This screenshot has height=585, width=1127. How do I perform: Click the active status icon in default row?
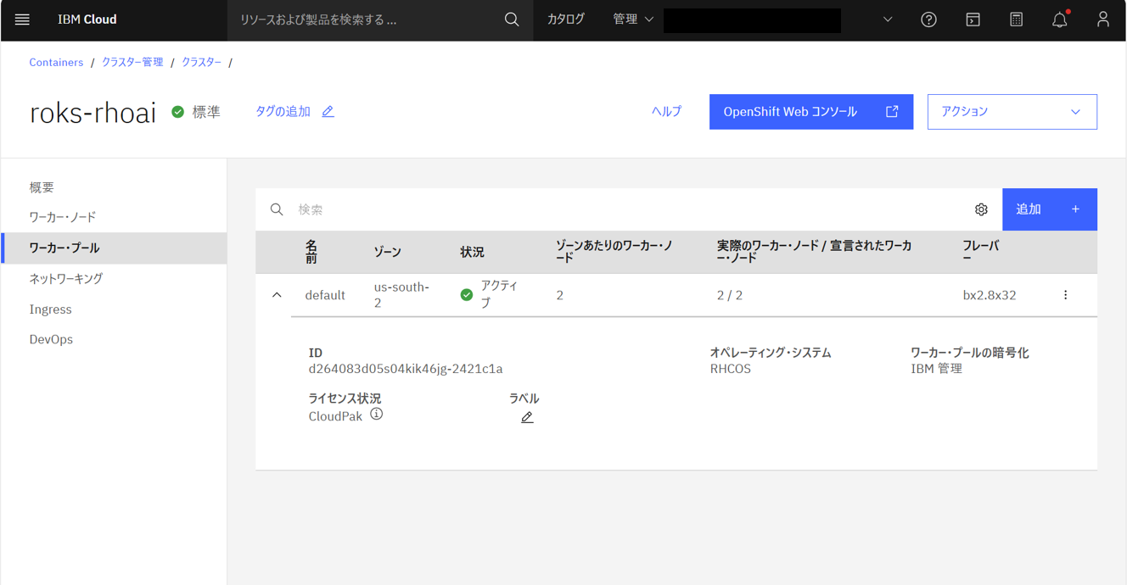point(467,295)
